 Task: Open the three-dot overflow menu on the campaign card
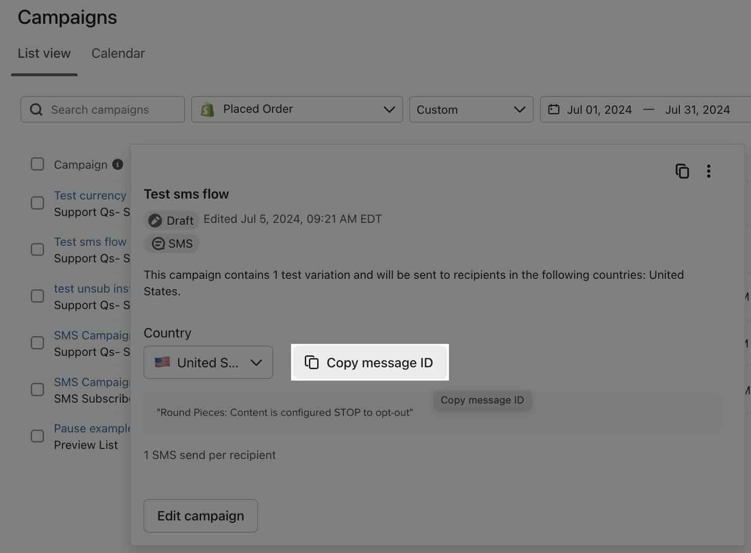709,171
